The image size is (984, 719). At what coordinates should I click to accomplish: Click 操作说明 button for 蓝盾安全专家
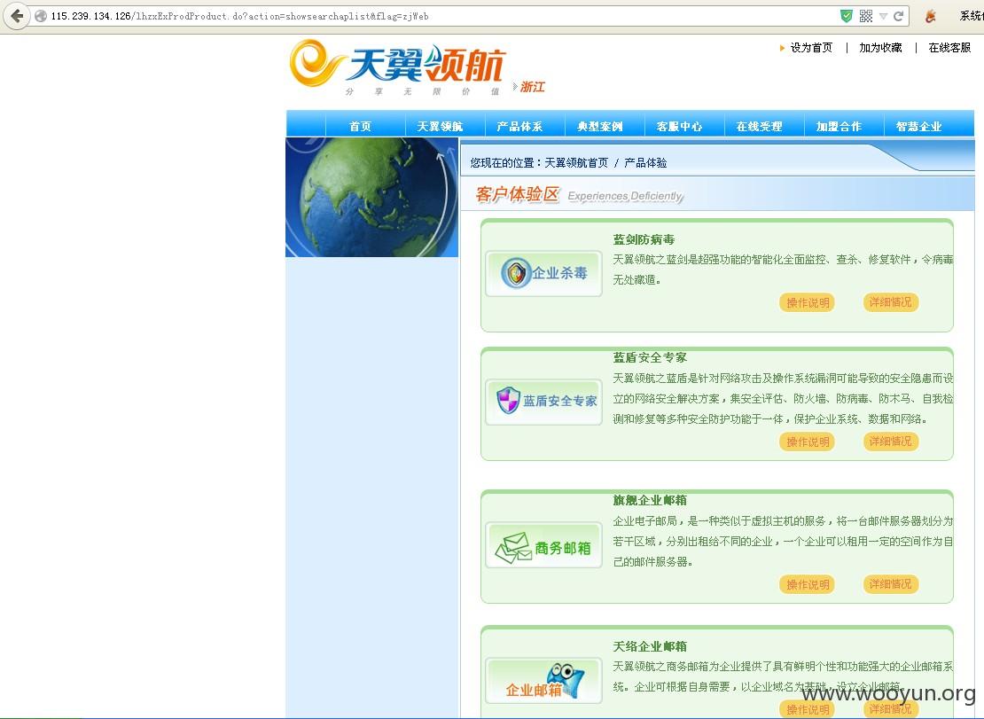(x=807, y=442)
